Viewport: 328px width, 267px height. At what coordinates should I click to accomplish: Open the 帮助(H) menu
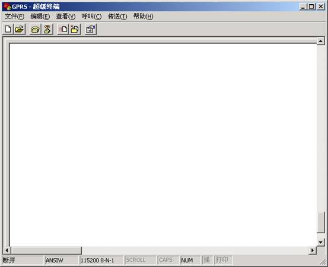(x=144, y=17)
